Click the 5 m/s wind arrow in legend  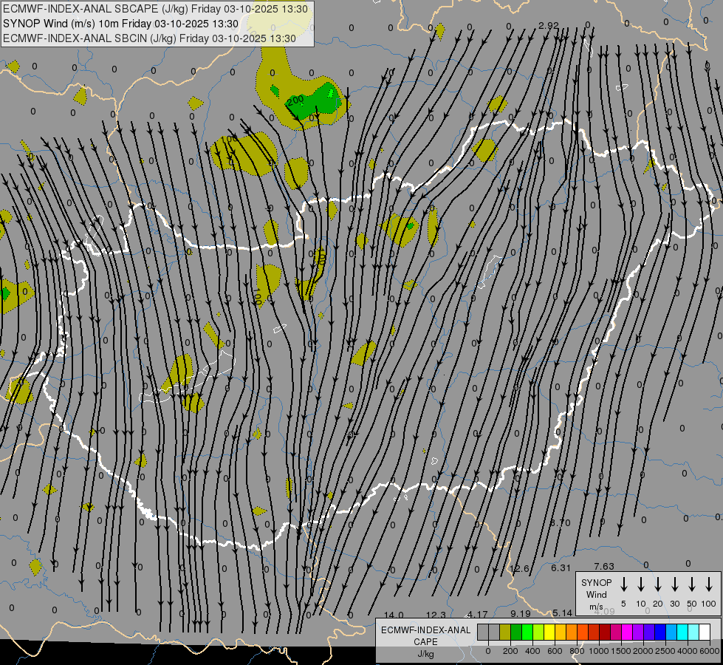coord(624,584)
